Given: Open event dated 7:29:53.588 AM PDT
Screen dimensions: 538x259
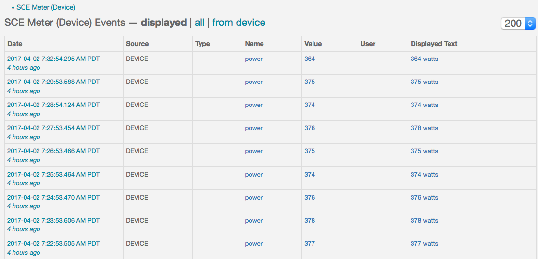Looking at the screenshot, I should click(53, 82).
